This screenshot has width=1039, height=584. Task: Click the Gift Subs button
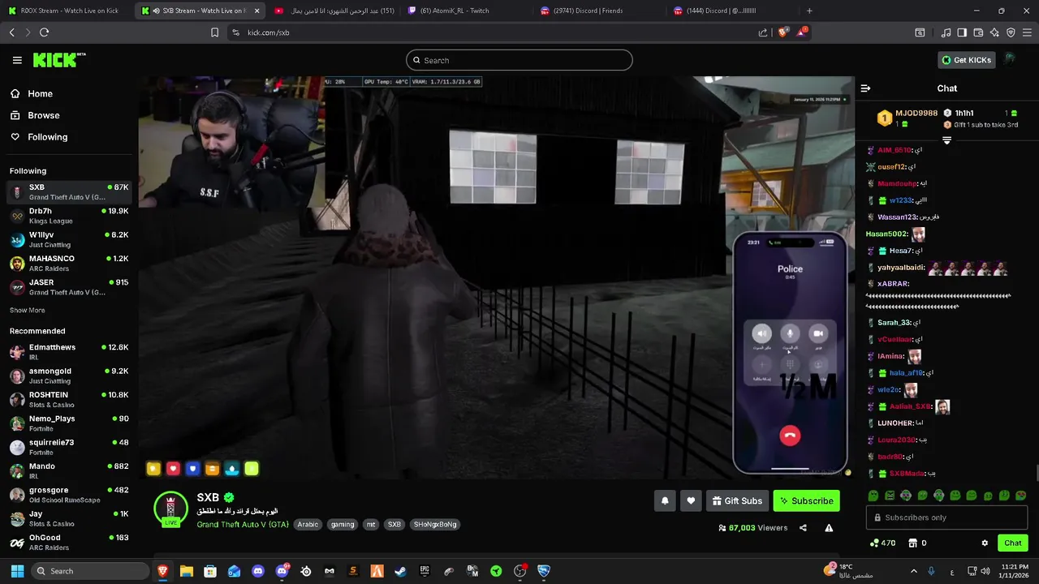(x=737, y=501)
